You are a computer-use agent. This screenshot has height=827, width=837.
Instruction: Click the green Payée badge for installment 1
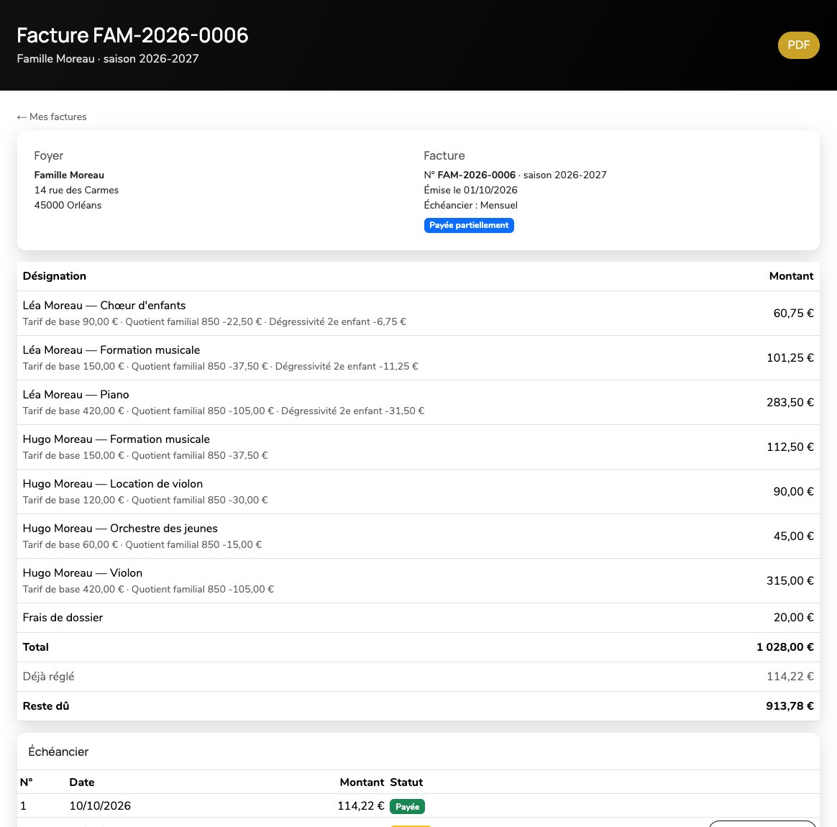(x=407, y=806)
